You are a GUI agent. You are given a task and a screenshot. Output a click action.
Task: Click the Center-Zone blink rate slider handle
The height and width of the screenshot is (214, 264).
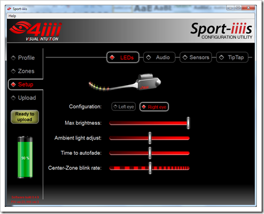[150, 168]
